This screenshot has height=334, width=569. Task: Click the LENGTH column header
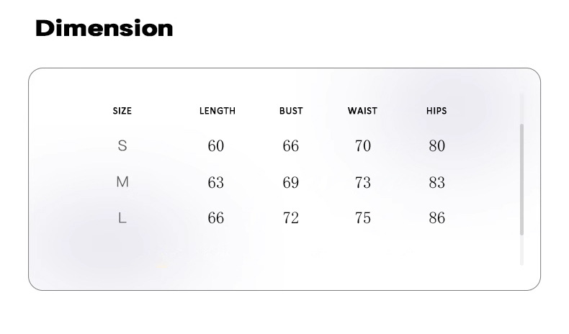(217, 111)
